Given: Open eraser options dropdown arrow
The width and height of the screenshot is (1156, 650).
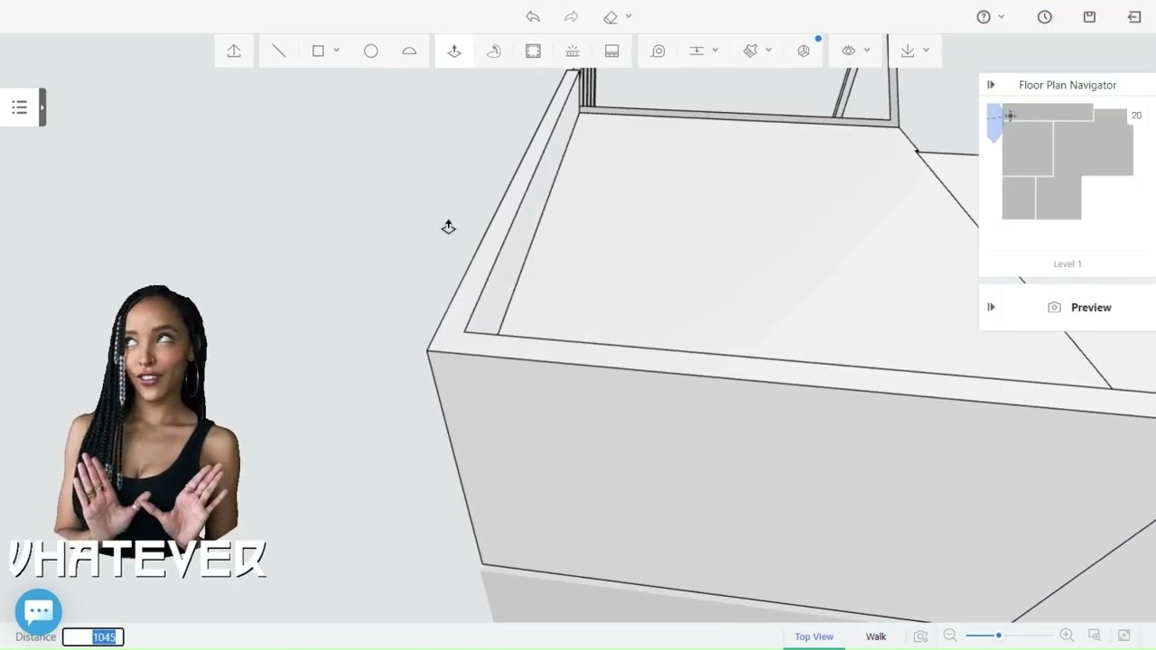Looking at the screenshot, I should click(629, 16).
